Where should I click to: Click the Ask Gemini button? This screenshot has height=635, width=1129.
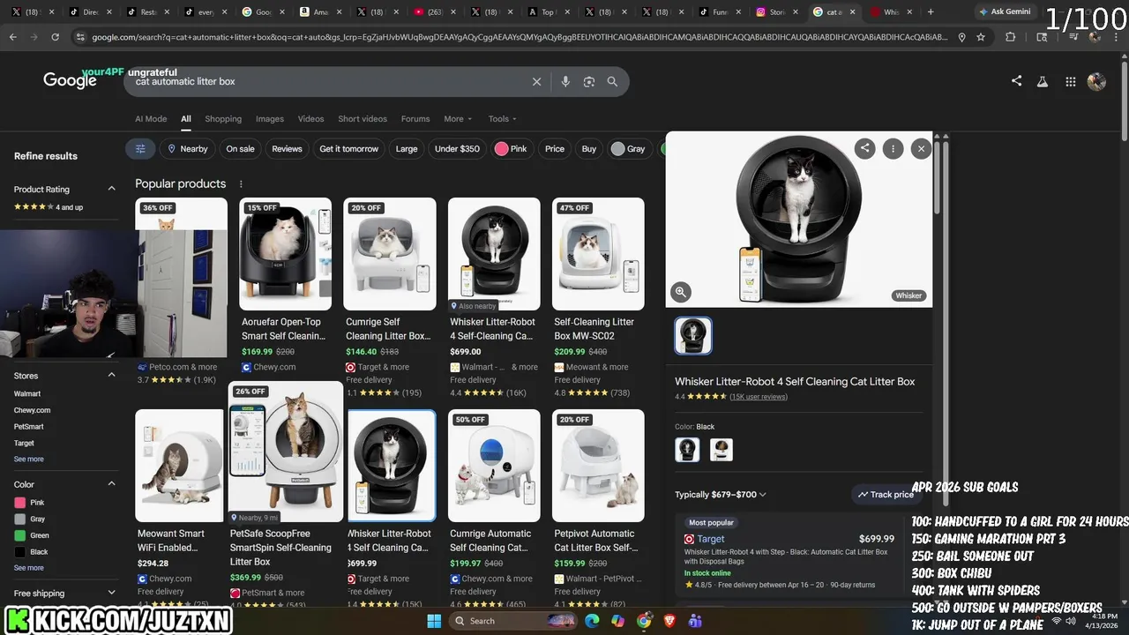click(1005, 11)
